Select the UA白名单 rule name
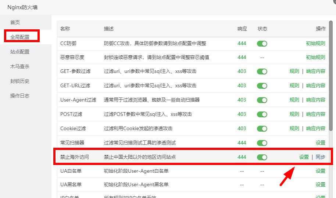The image size is (336, 198). [71, 171]
